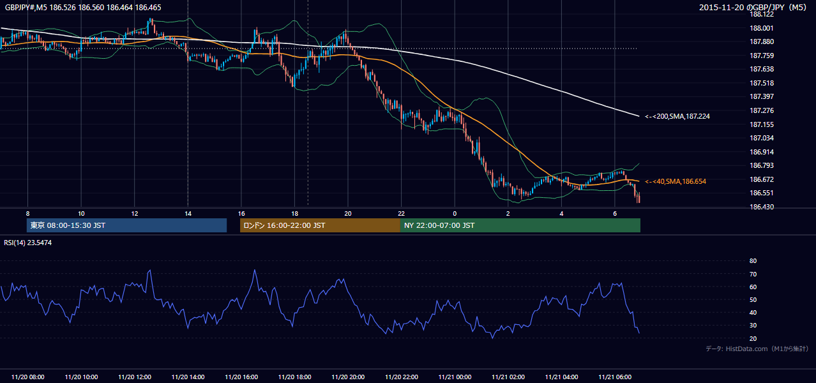This screenshot has height=383, width=816.
Task: Click hour label 8 under price chart
Action: pos(28,213)
